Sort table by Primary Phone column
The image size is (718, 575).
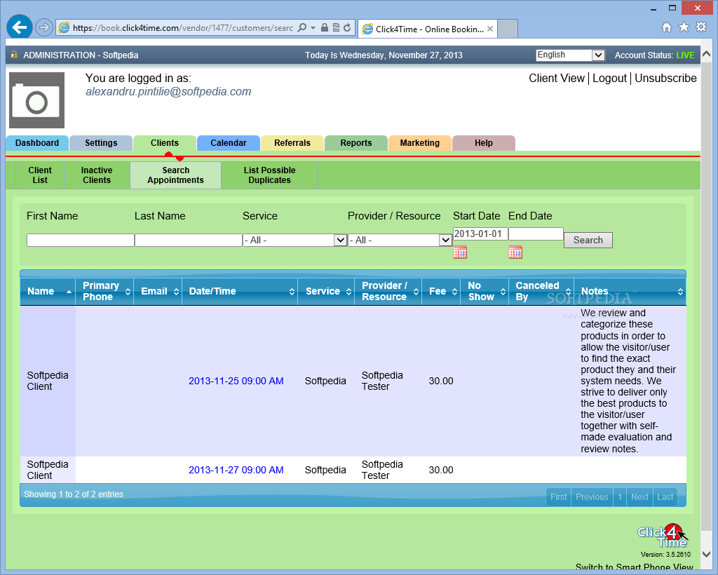105,291
